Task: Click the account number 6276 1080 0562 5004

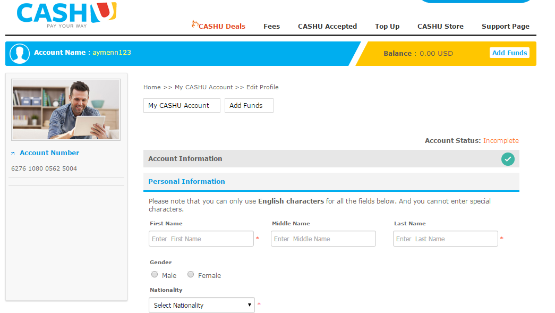Action: (44, 168)
